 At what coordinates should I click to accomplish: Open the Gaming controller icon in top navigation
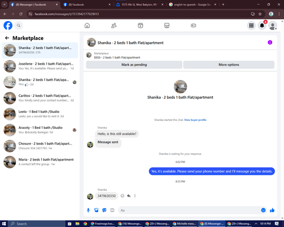pyautogui.click(x=193, y=26)
